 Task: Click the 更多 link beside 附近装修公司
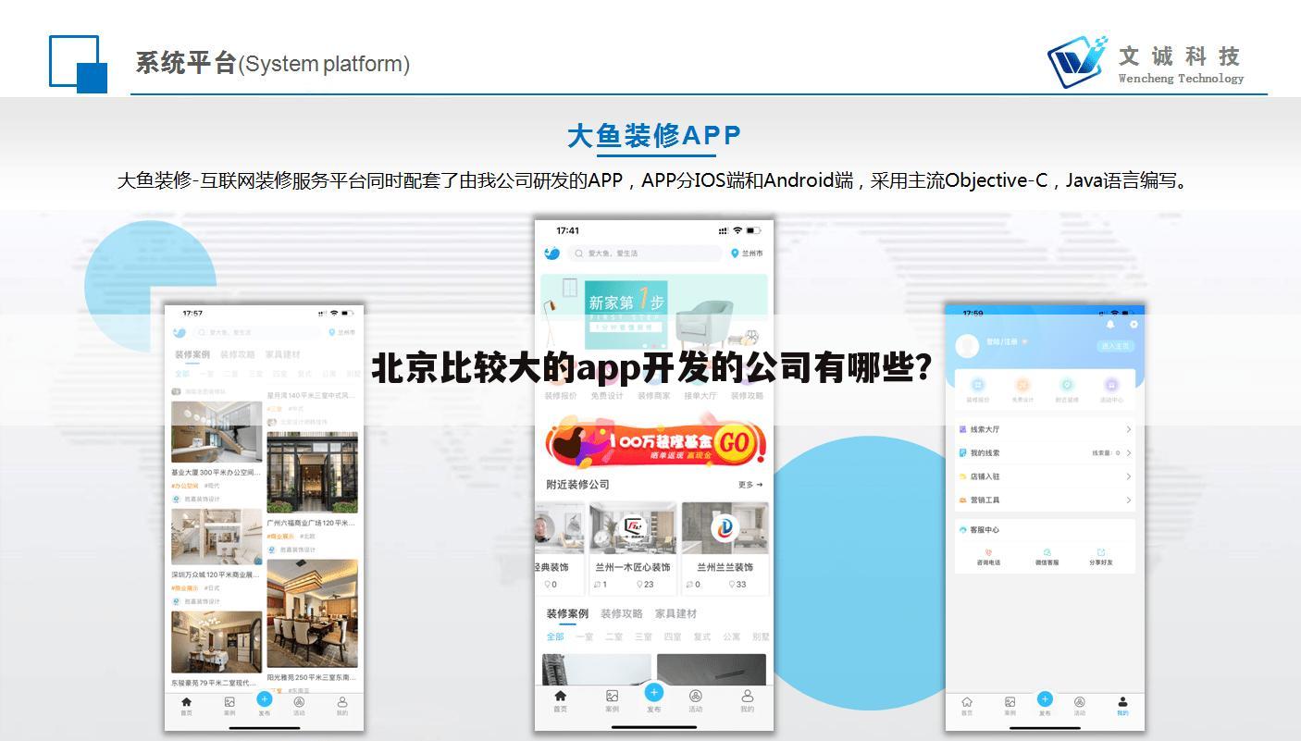point(750,485)
